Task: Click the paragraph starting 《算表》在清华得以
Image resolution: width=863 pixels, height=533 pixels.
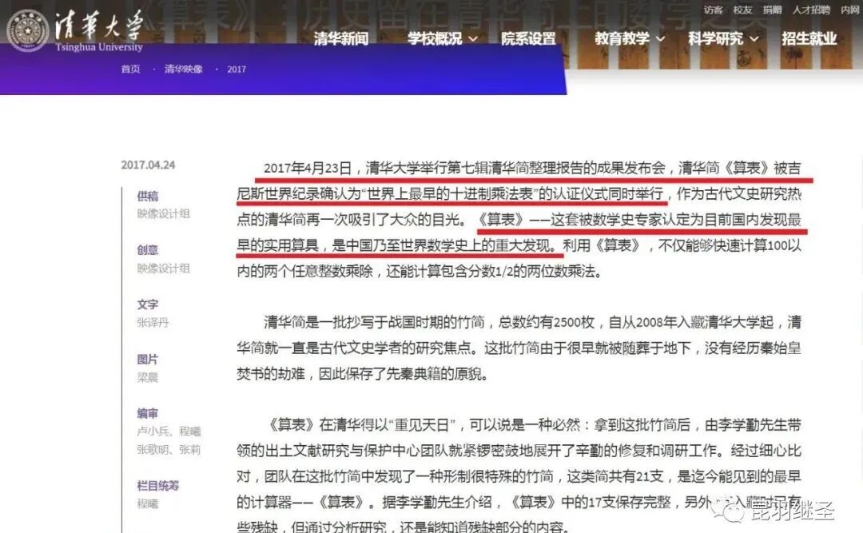Action: coord(519,476)
